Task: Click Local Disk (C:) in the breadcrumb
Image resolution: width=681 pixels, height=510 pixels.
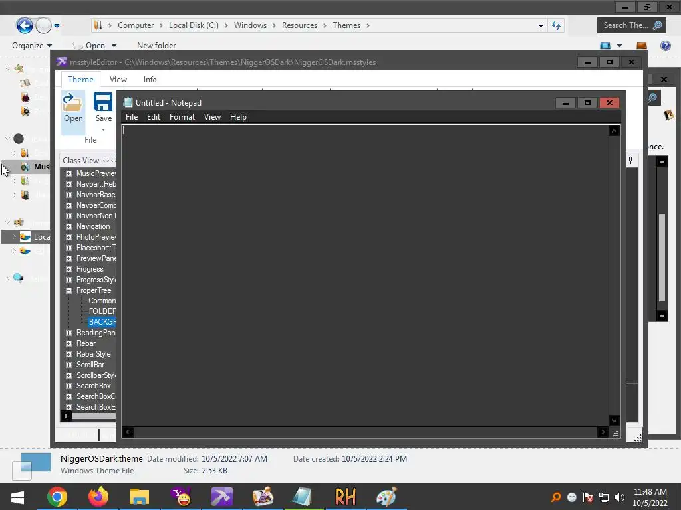Action: [x=194, y=25]
